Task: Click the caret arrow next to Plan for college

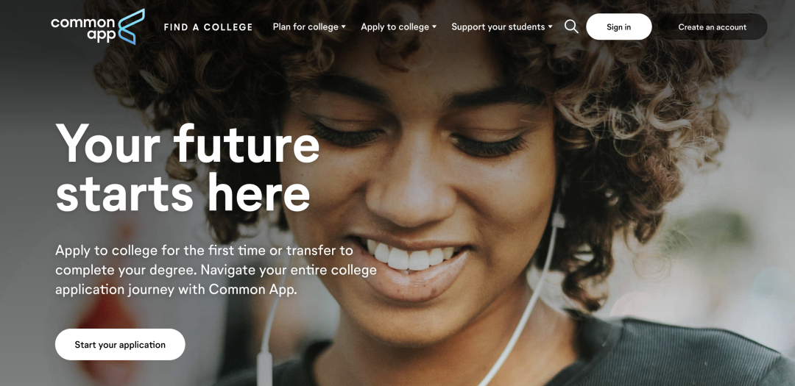Action: (x=343, y=27)
